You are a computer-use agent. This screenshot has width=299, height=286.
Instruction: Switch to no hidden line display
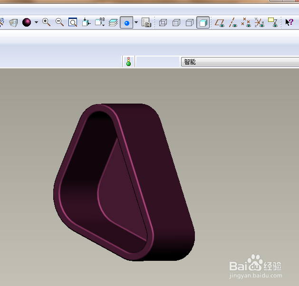pos(190,22)
